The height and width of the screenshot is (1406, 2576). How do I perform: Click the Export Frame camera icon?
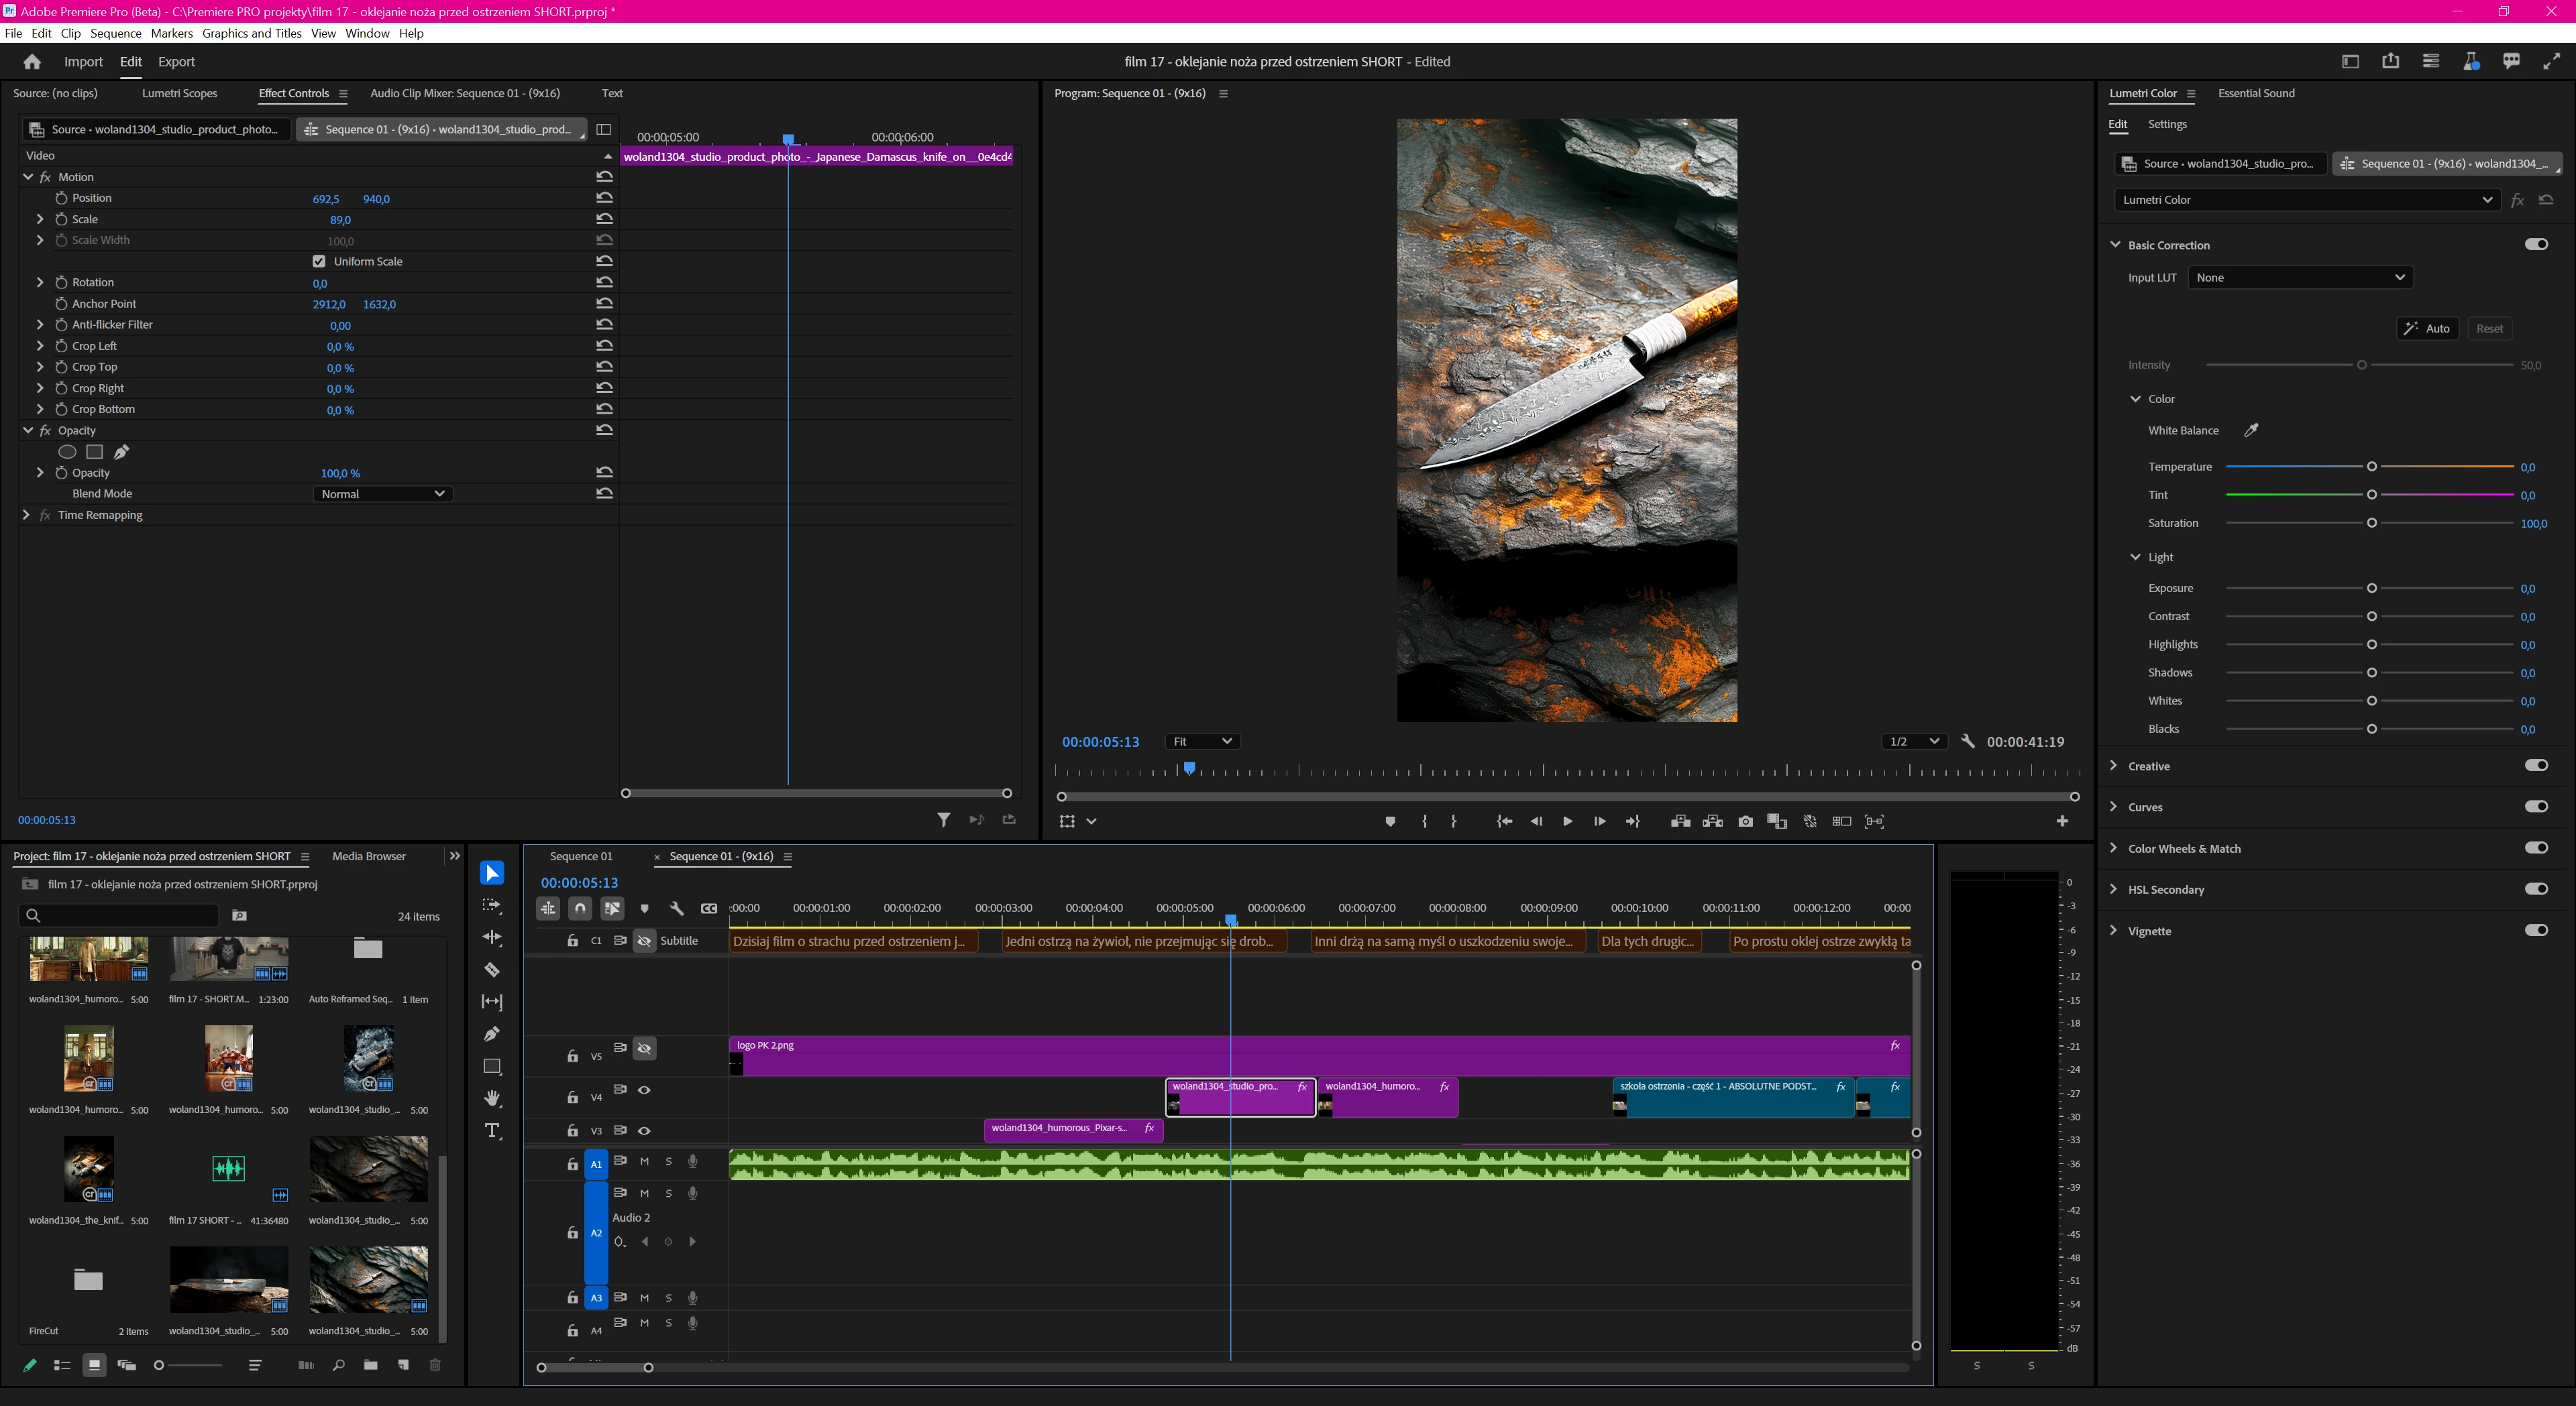(1745, 821)
